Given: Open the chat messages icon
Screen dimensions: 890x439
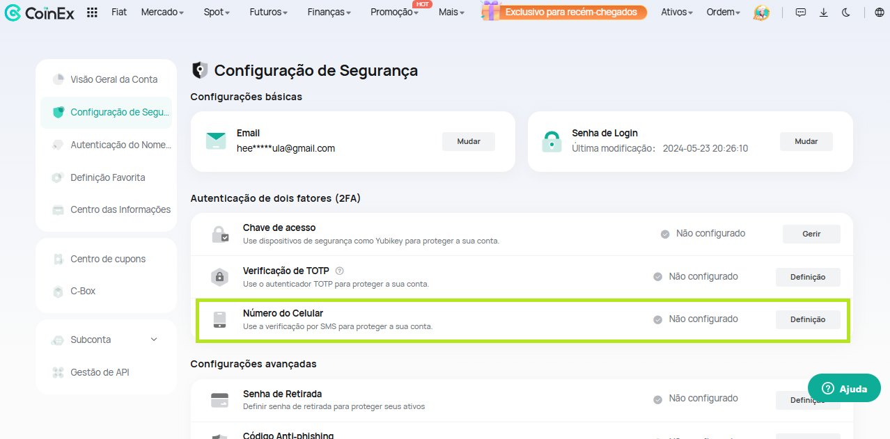Looking at the screenshot, I should coord(801,13).
